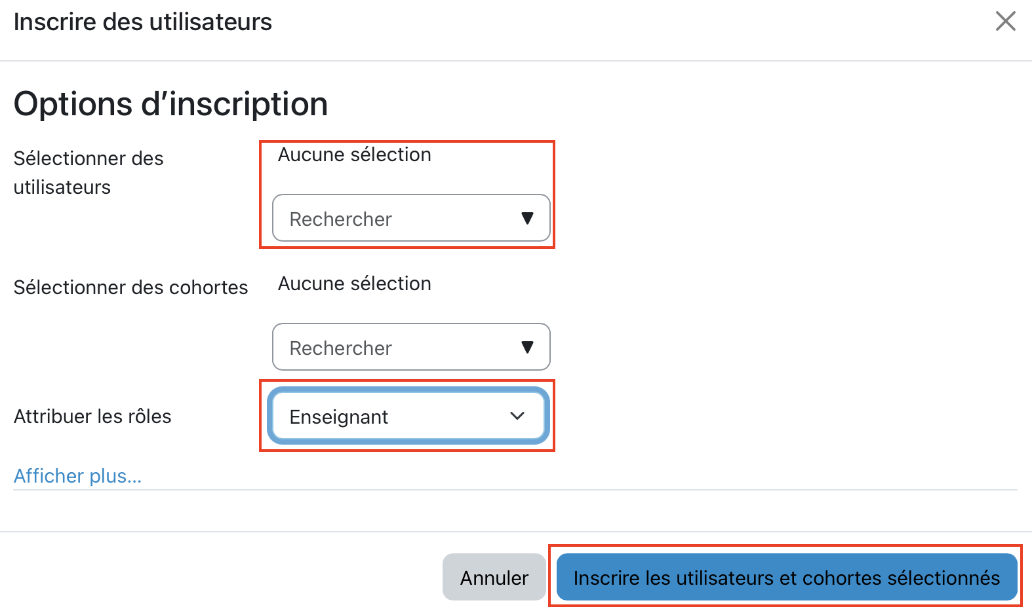Enroll selected users and cohorts
Screen dimensions: 1032x609
tap(786, 578)
